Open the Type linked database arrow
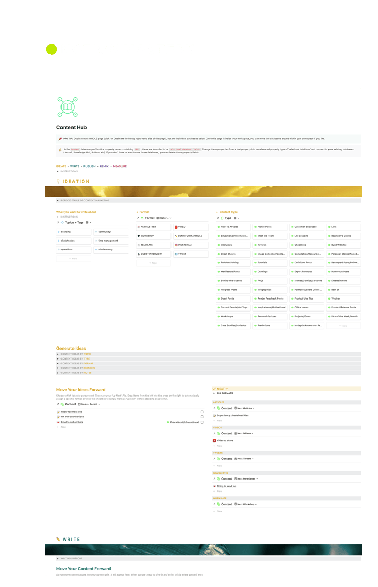The height and width of the screenshot is (587, 378). [x=218, y=218]
